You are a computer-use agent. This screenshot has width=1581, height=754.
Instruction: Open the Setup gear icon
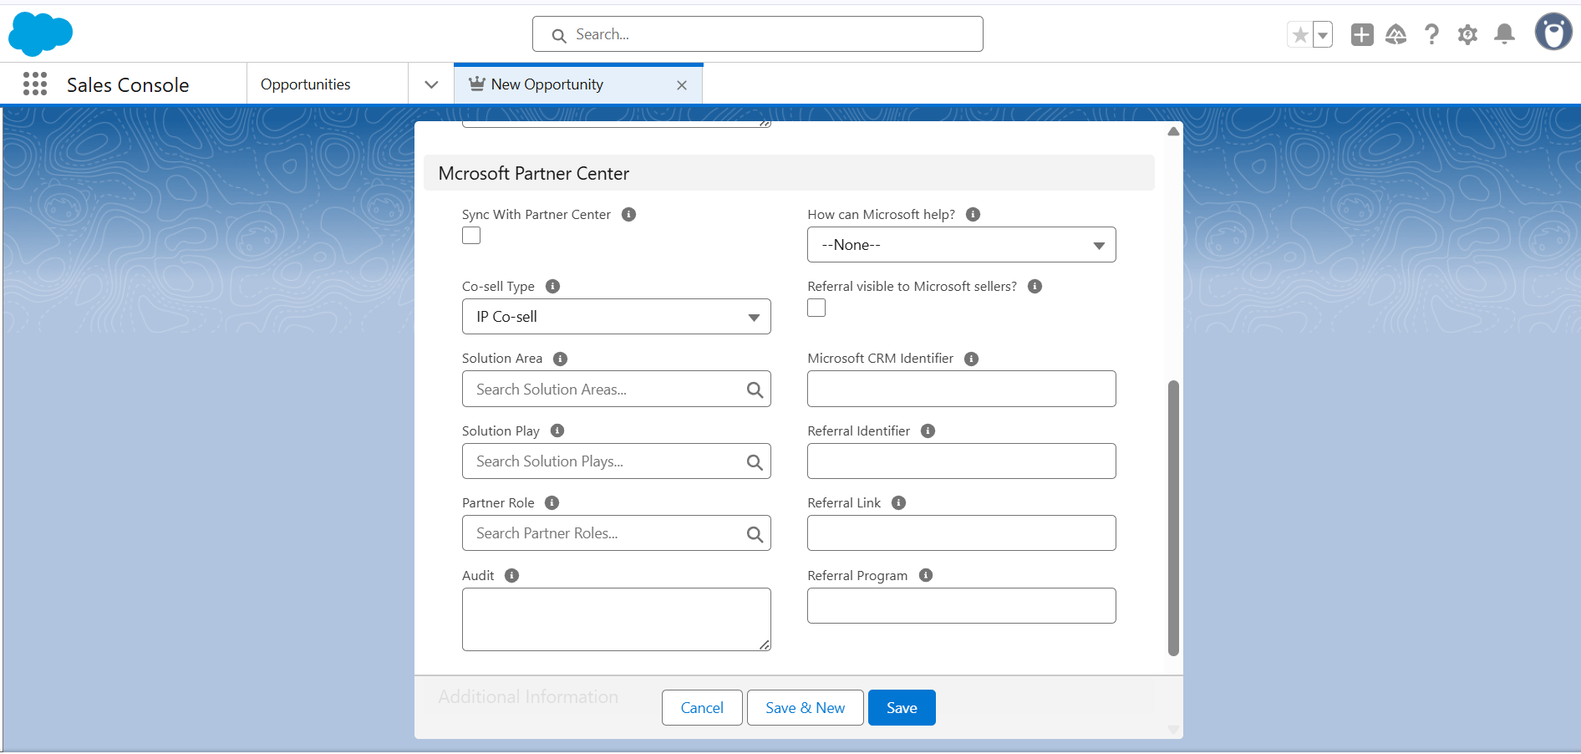pyautogui.click(x=1467, y=34)
